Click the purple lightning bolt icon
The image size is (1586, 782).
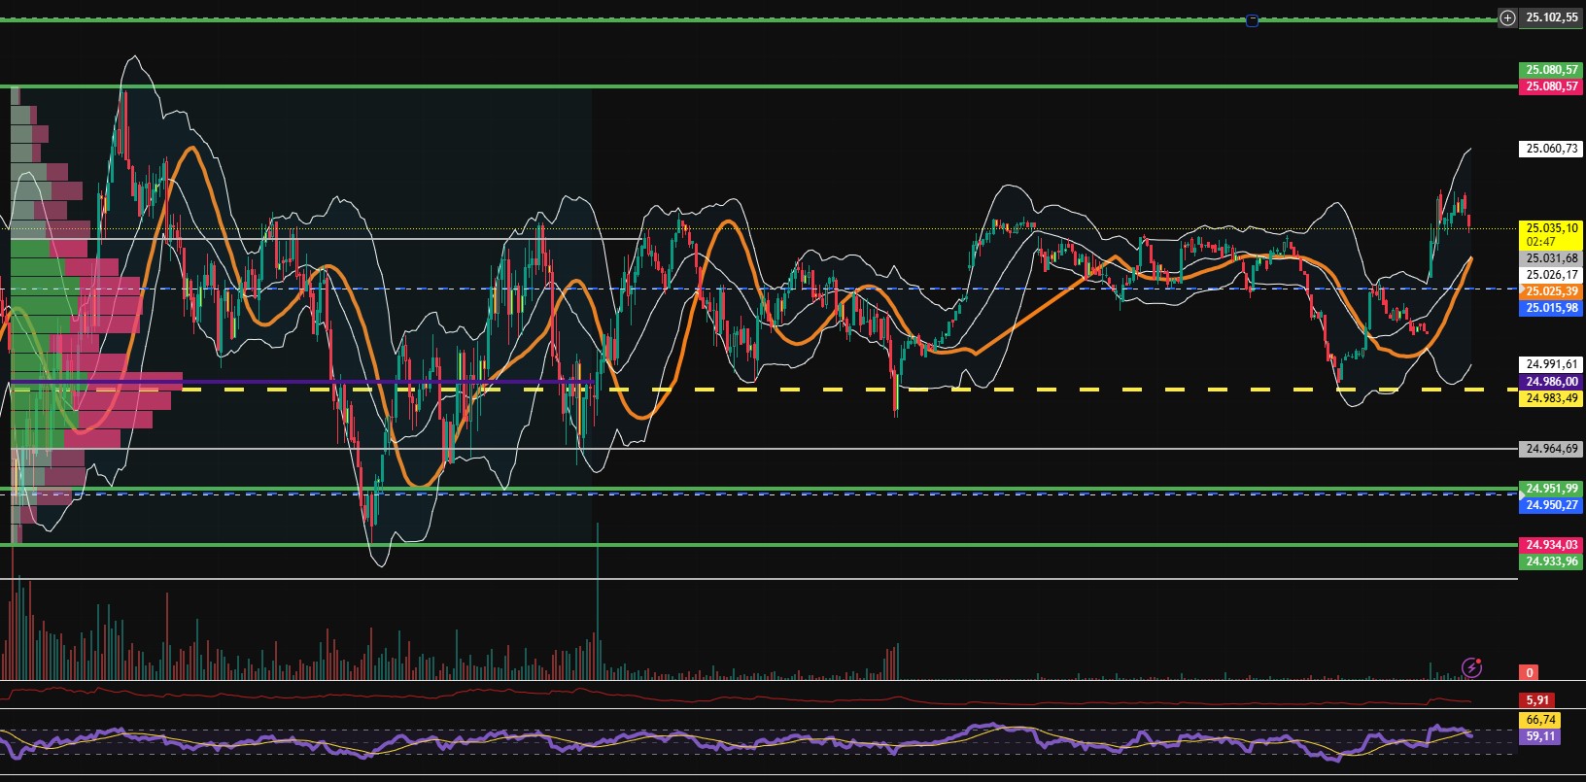pos(1472,667)
